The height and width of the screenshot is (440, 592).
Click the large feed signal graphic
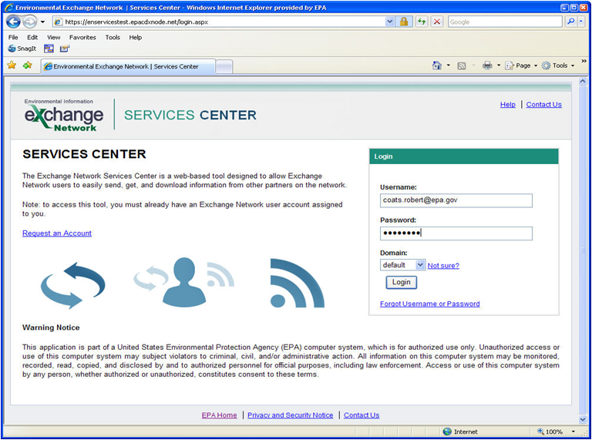click(297, 283)
